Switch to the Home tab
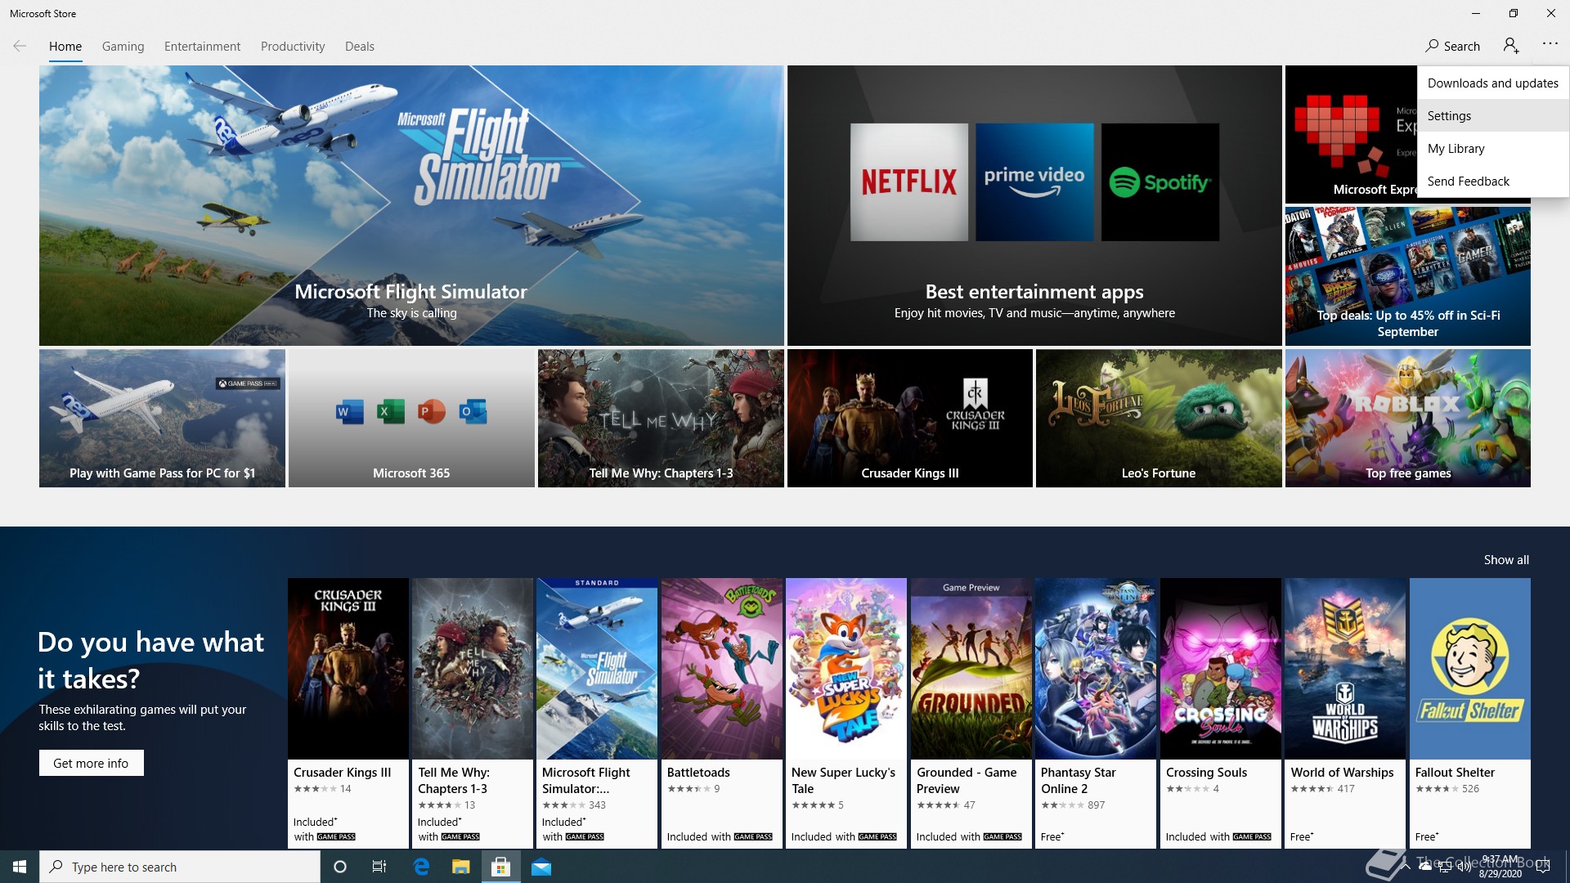 pos(65,47)
